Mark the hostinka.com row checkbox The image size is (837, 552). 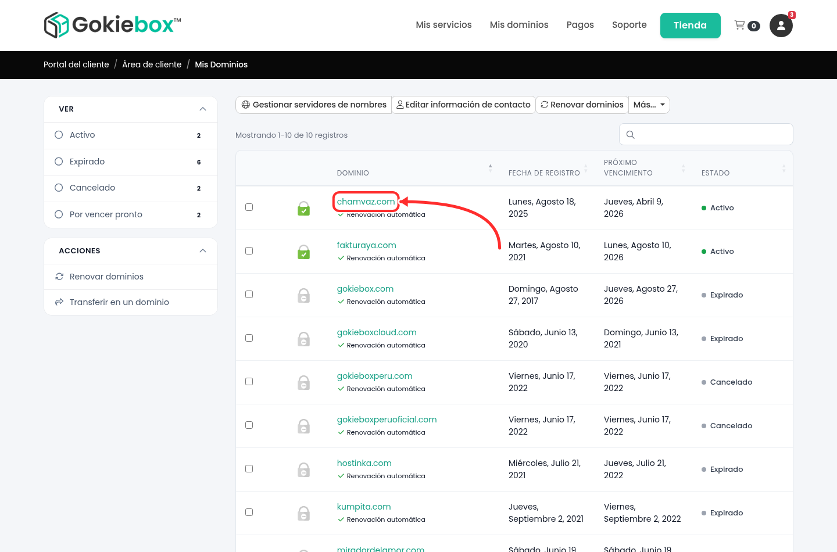[249, 469]
